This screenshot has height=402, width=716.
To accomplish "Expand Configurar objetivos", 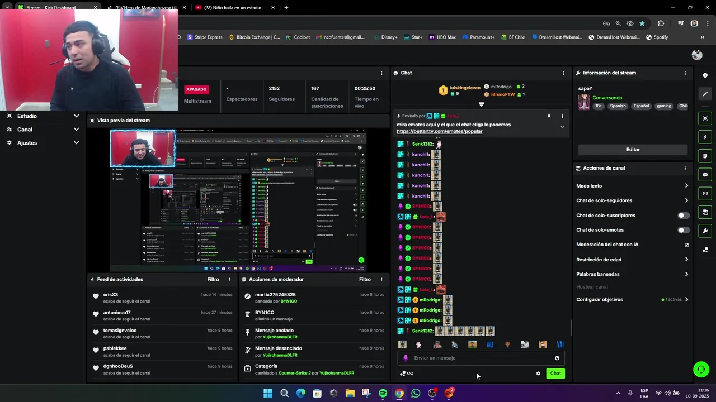I will click(632, 300).
